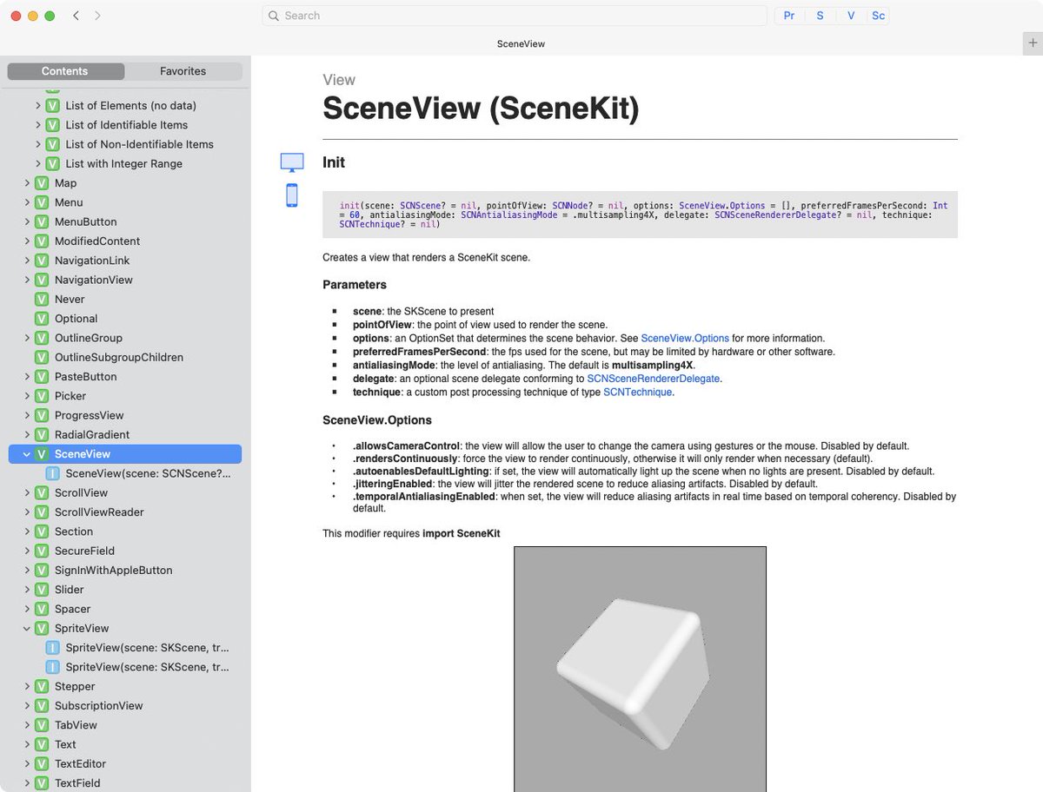
Task: Select the Pr filter button
Action: [x=789, y=16]
